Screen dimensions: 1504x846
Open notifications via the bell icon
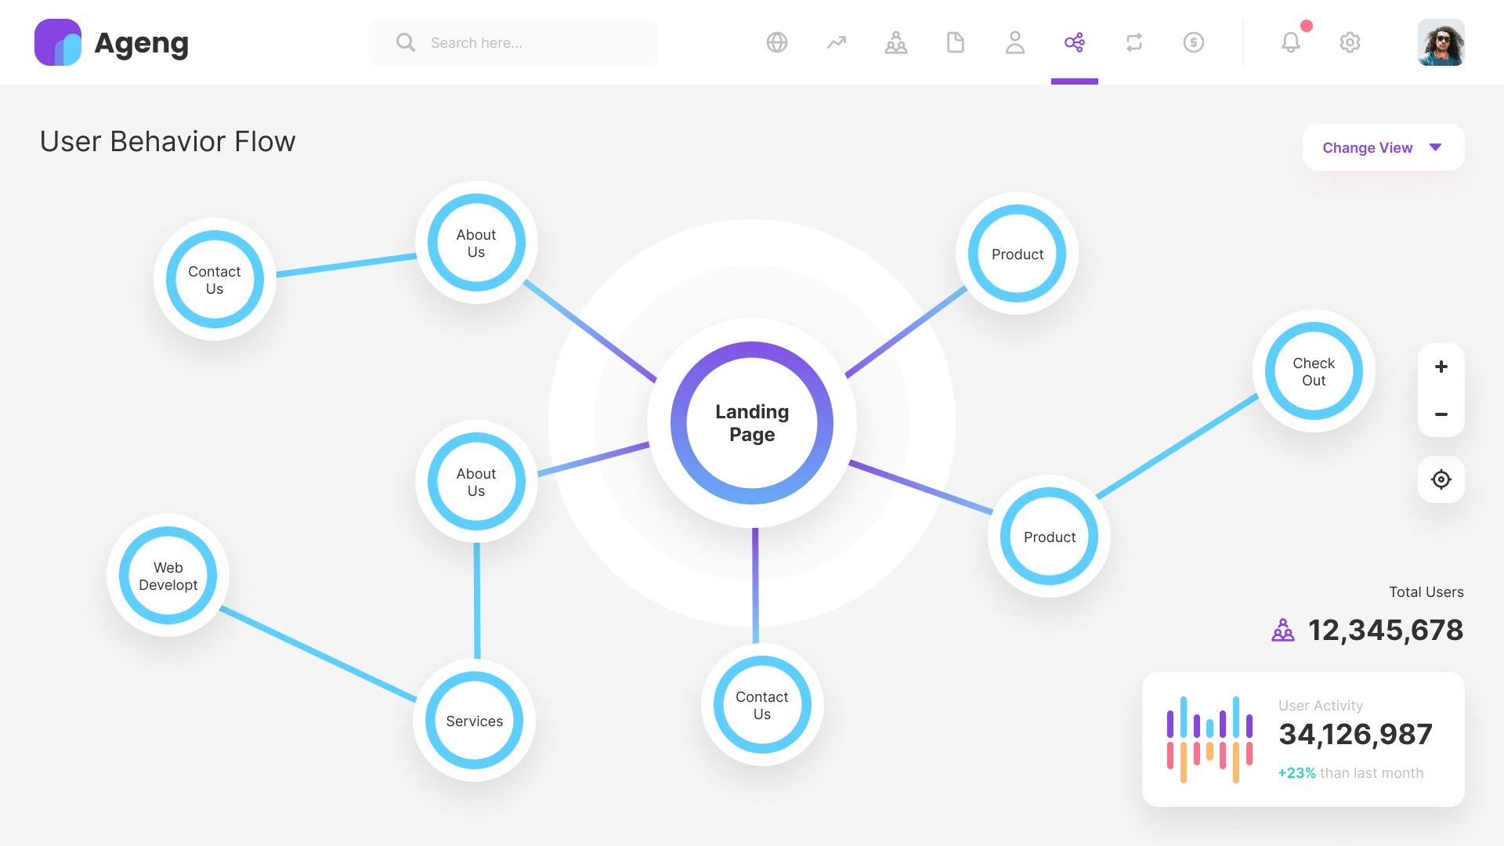[1290, 42]
